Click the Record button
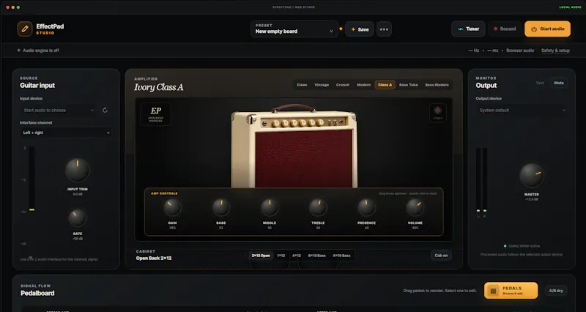The width and height of the screenshot is (586, 312). (505, 29)
